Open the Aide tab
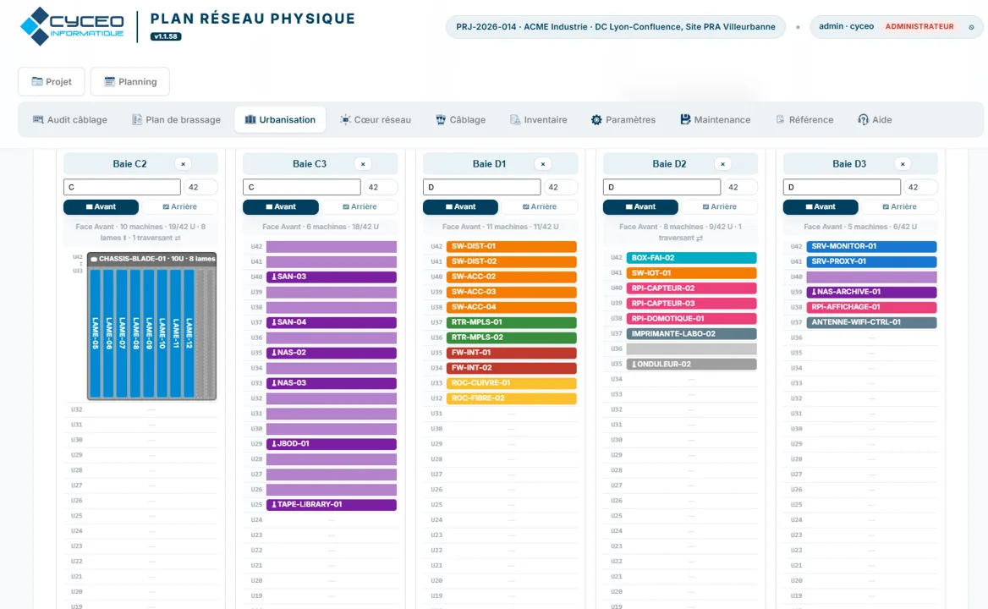The image size is (988, 609). 875,119
